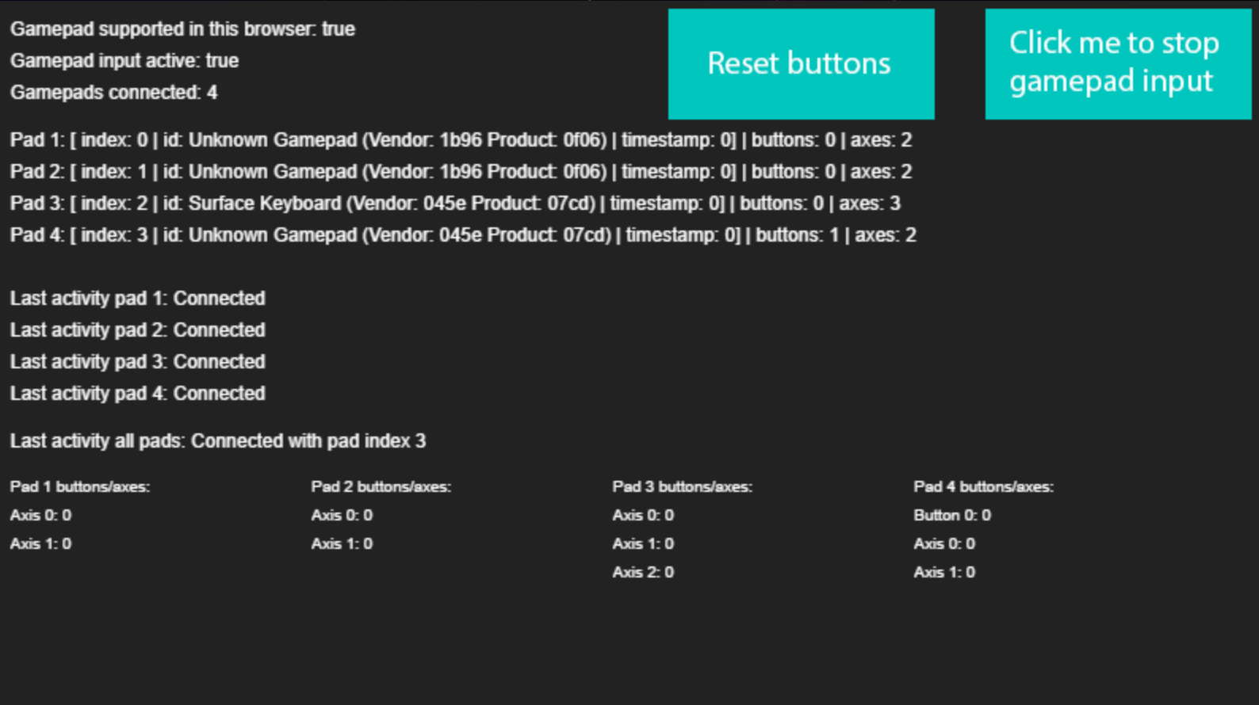The height and width of the screenshot is (705, 1259).
Task: Select the Pad 2 info row
Action: (461, 172)
